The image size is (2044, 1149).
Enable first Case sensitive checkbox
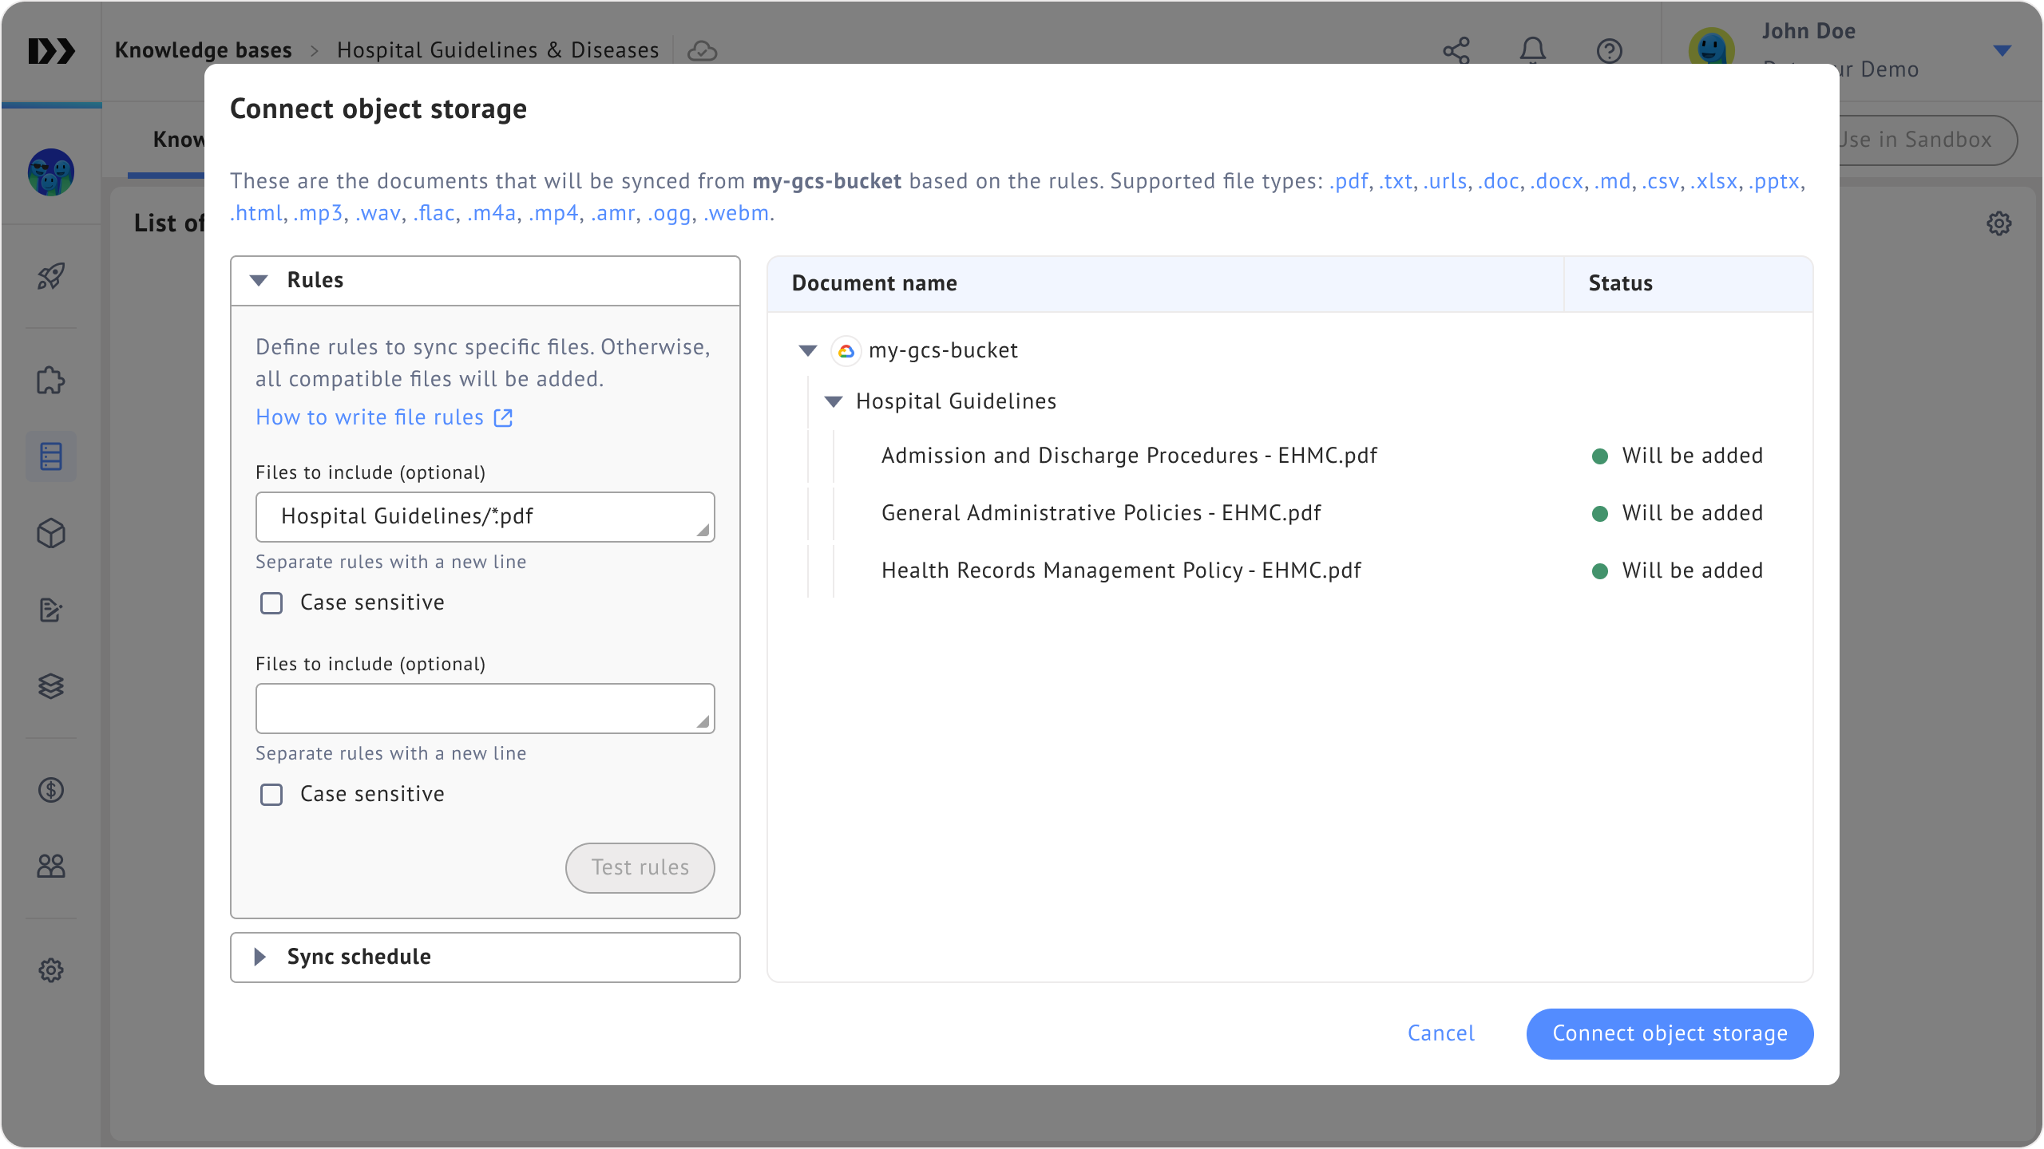coord(271,603)
